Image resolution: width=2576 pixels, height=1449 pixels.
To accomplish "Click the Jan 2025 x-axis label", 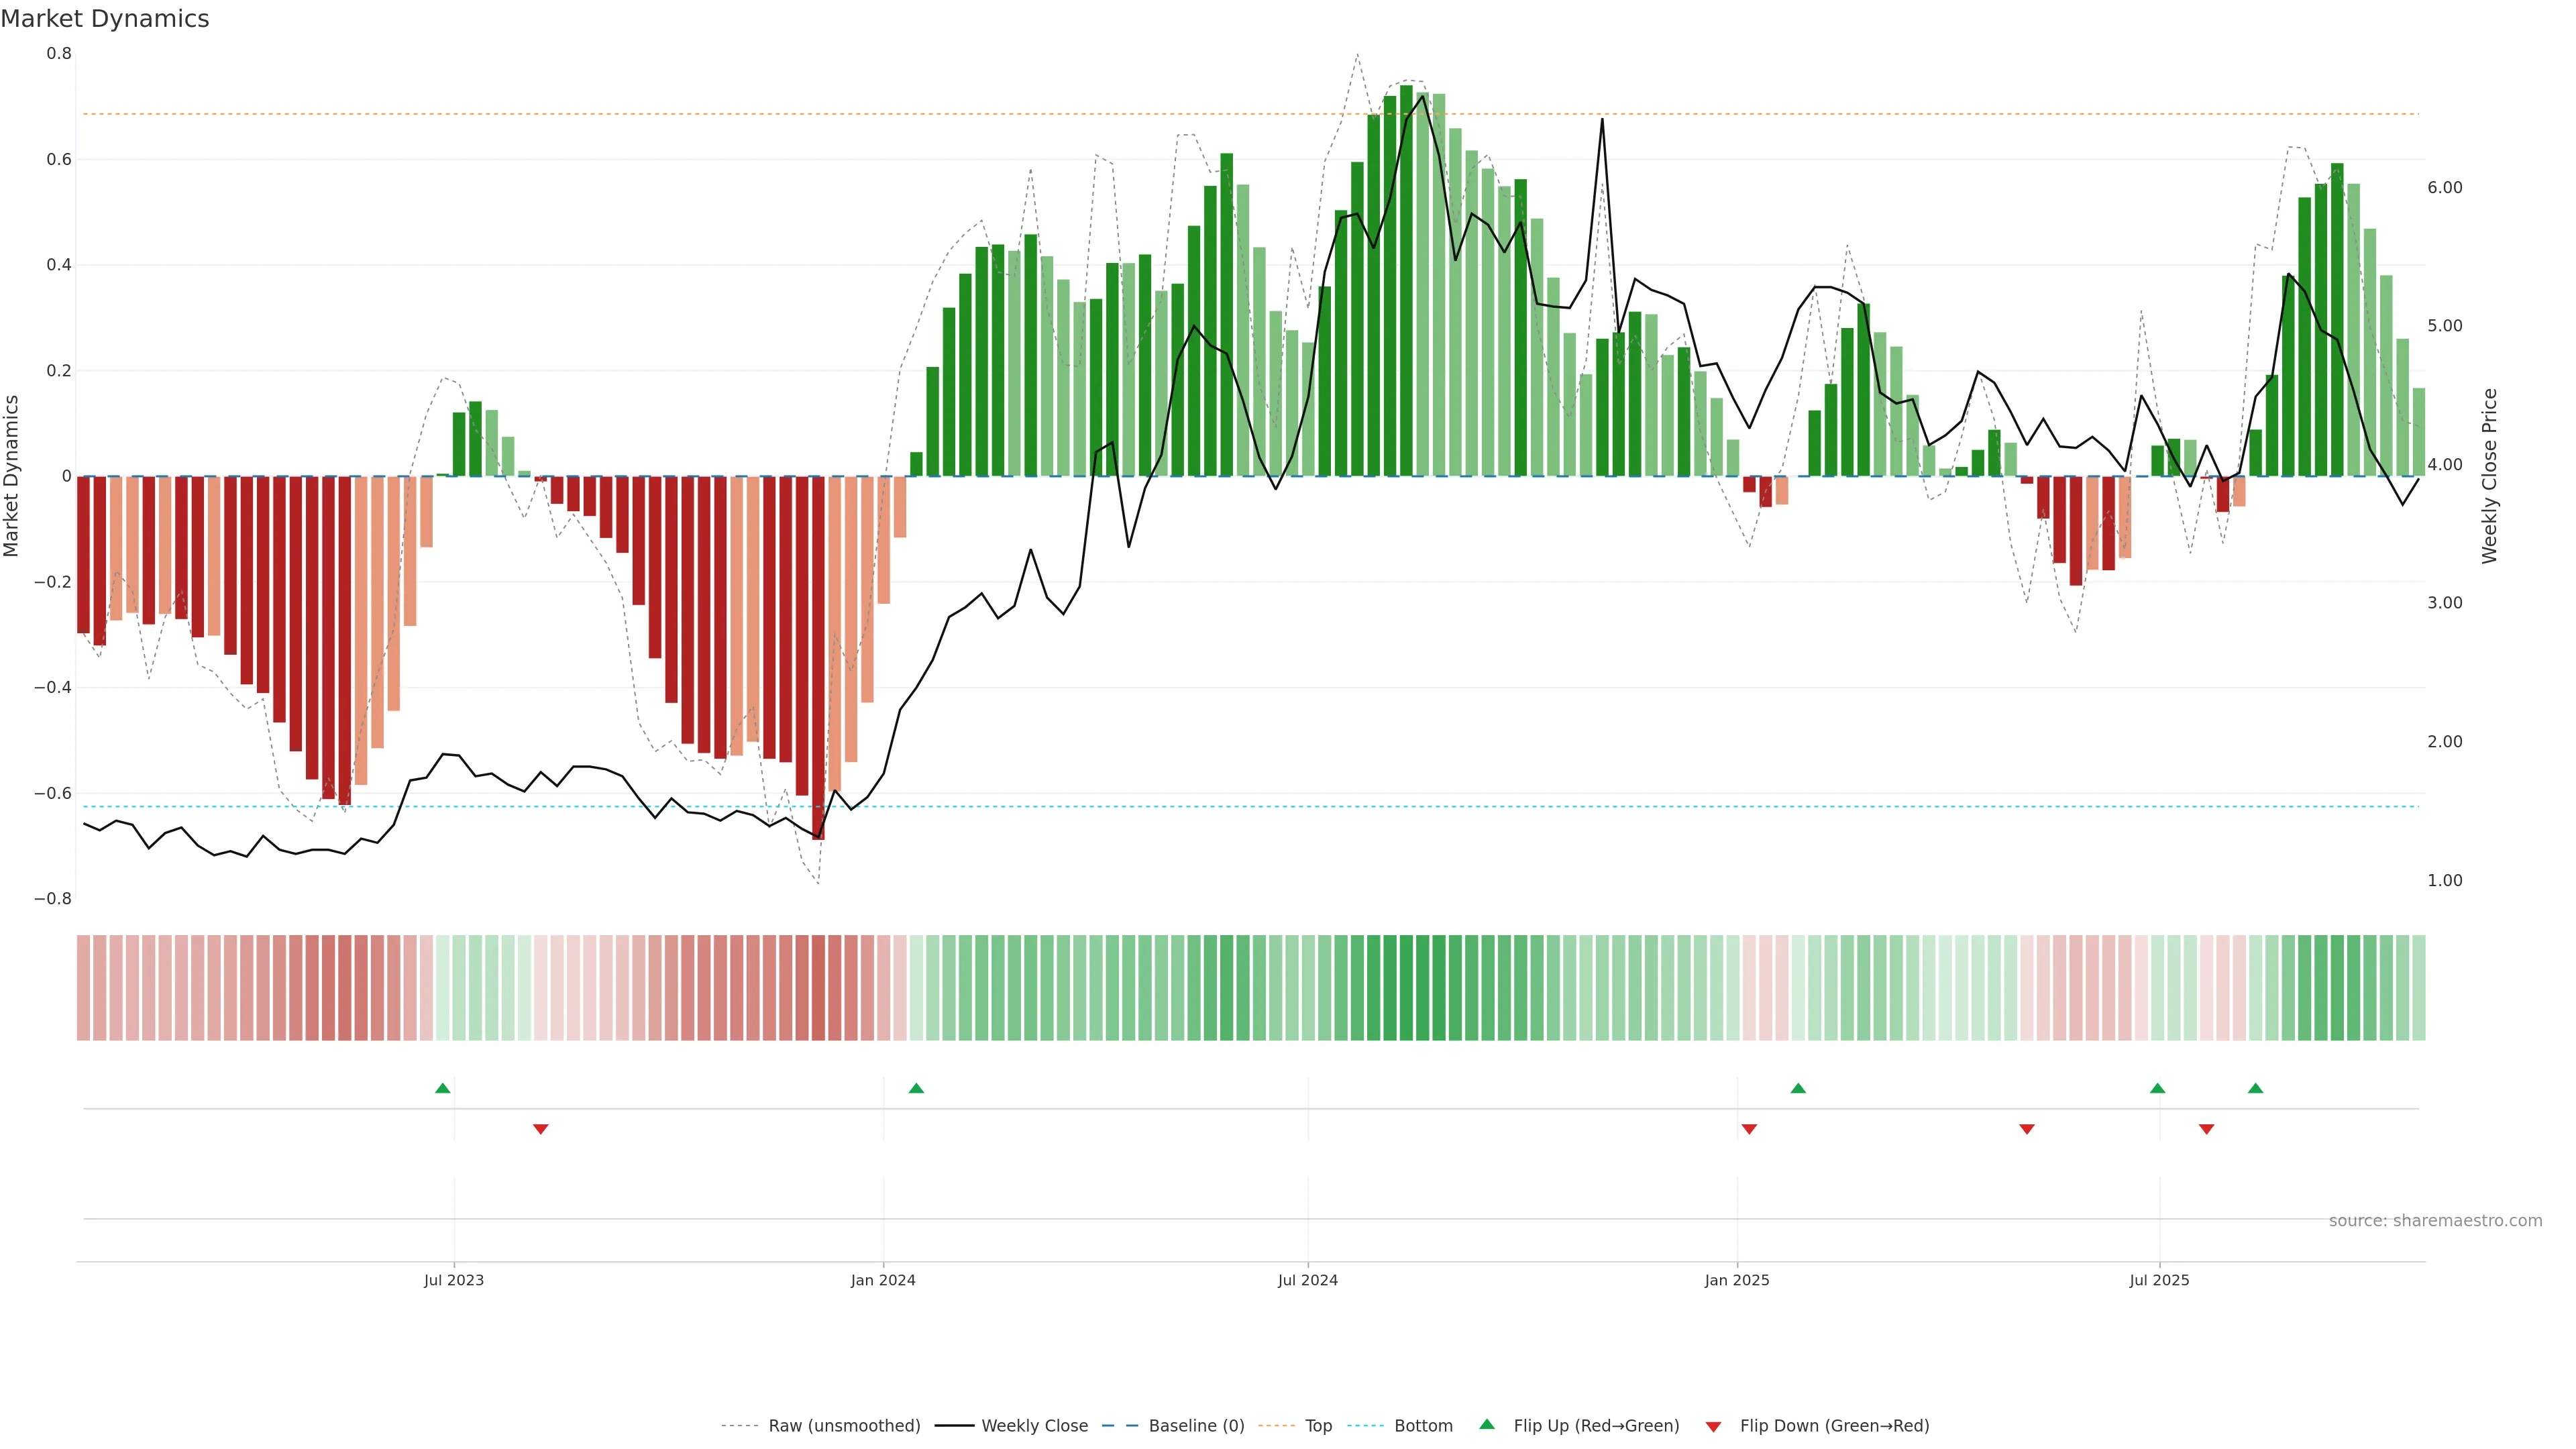I will [x=1737, y=1280].
